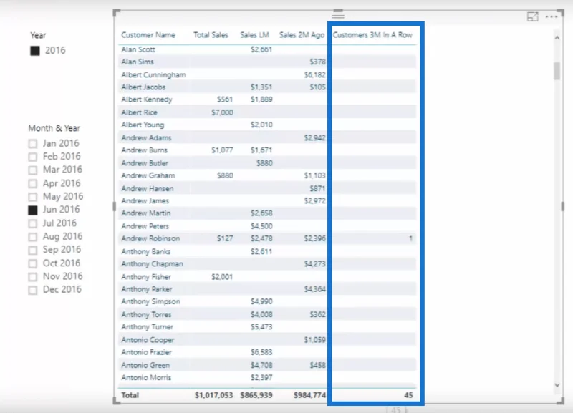
Task: Uncheck the Jun 2016 month box
Action: coord(33,210)
